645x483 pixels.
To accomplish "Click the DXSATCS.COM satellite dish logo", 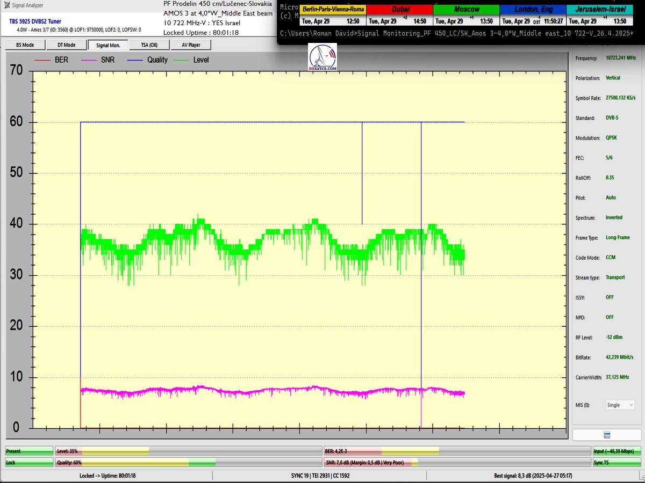I will click(323, 57).
